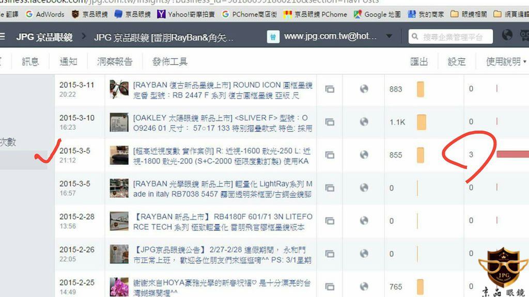Click the 匯出 button

coord(419,61)
